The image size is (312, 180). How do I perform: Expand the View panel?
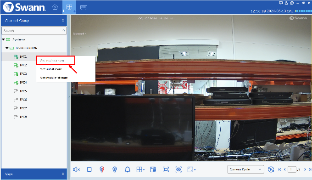pyautogui.click(x=63, y=174)
